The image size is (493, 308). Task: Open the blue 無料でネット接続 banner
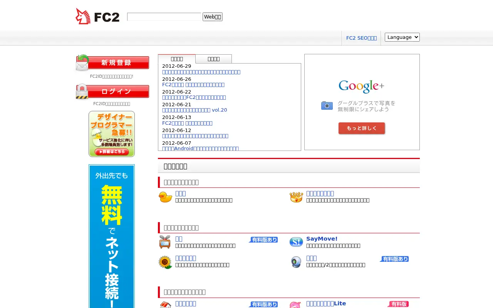click(x=112, y=236)
